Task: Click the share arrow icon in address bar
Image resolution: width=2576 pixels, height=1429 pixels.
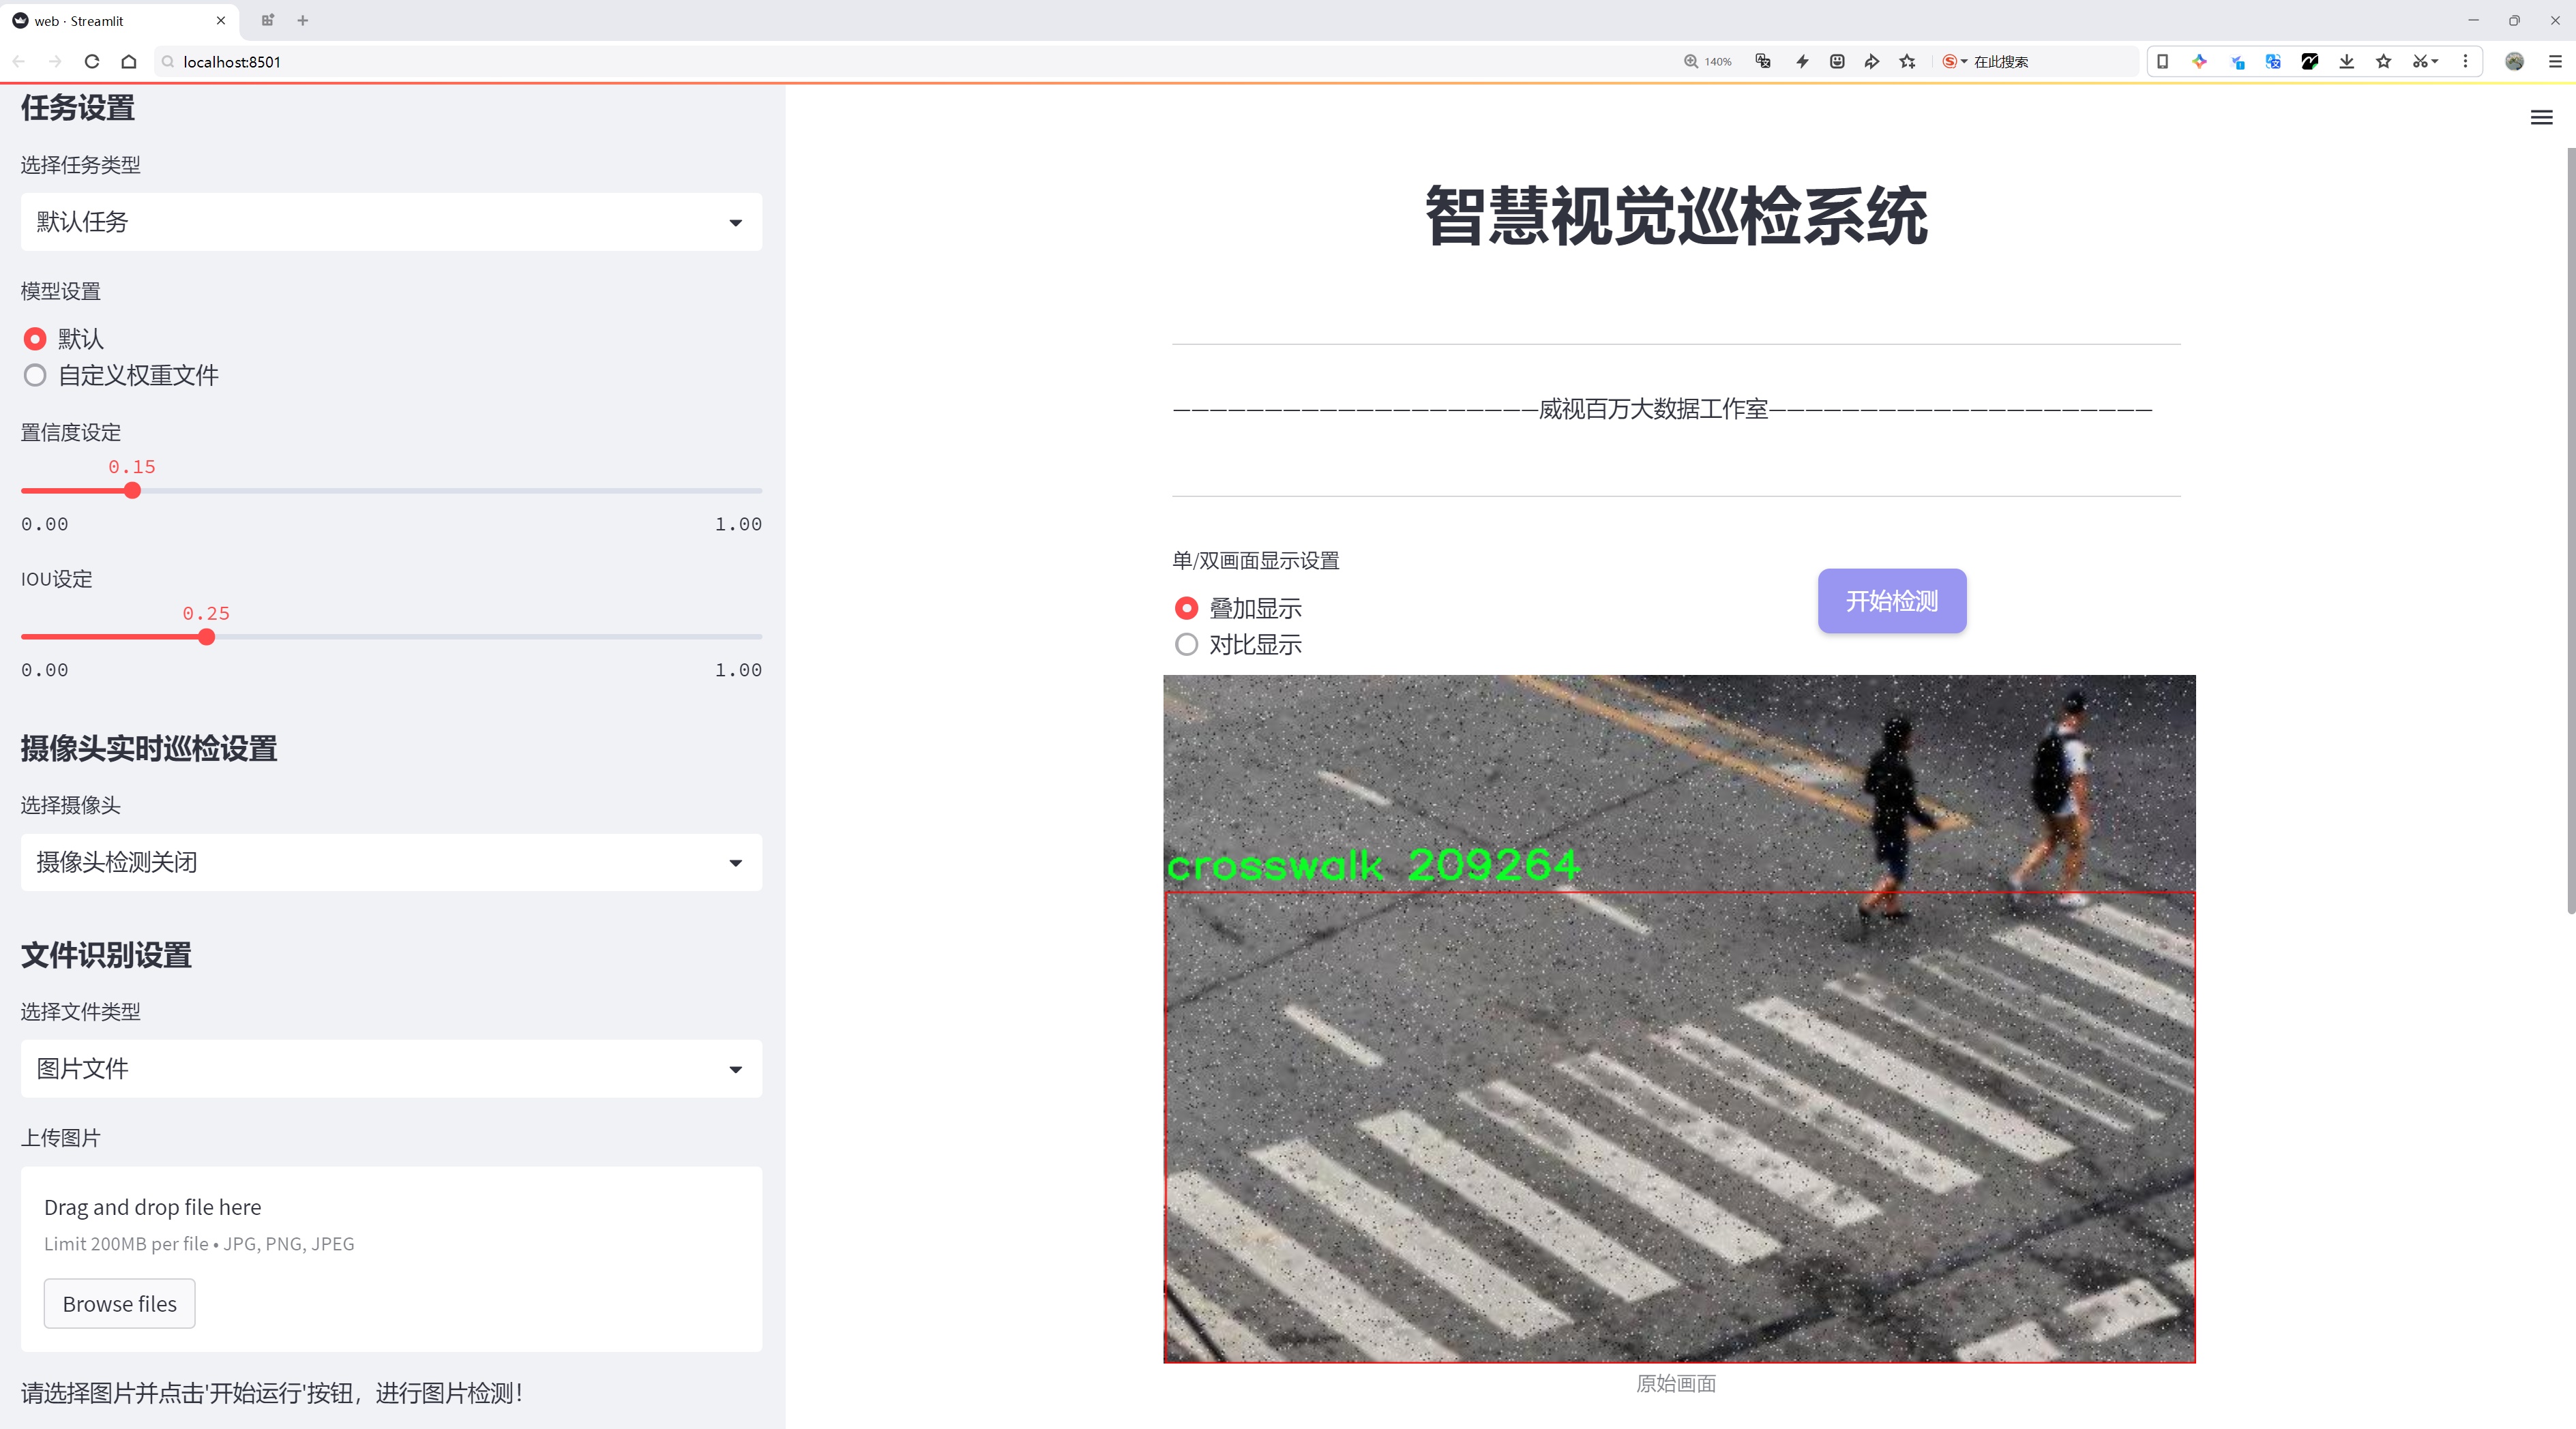Action: point(1871,62)
